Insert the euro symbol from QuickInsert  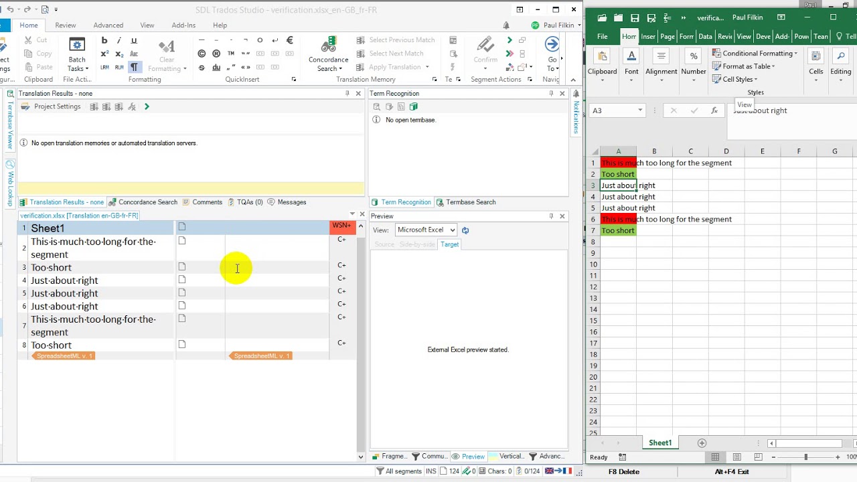click(290, 40)
